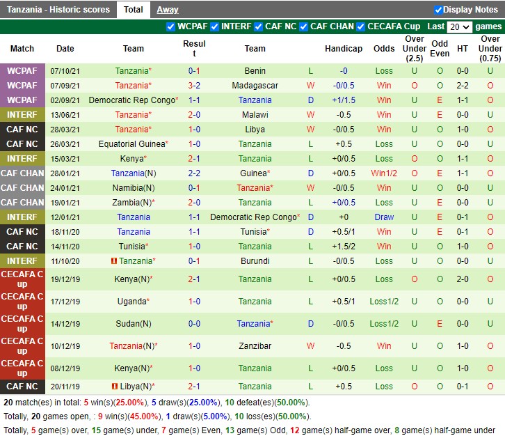The image size is (505, 436).
Task: Click the Madagascar team name
Action: tap(255, 86)
